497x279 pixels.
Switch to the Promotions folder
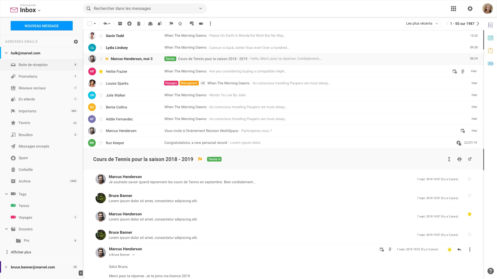28,76
